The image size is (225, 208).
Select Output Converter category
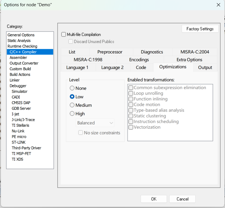[30, 63]
